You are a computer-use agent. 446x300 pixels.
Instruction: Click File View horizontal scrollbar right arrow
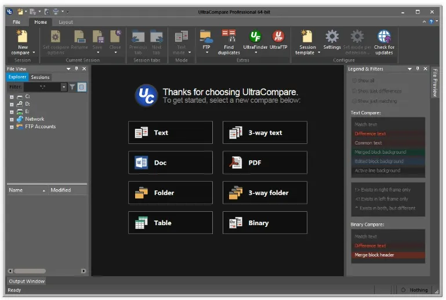click(x=84, y=271)
